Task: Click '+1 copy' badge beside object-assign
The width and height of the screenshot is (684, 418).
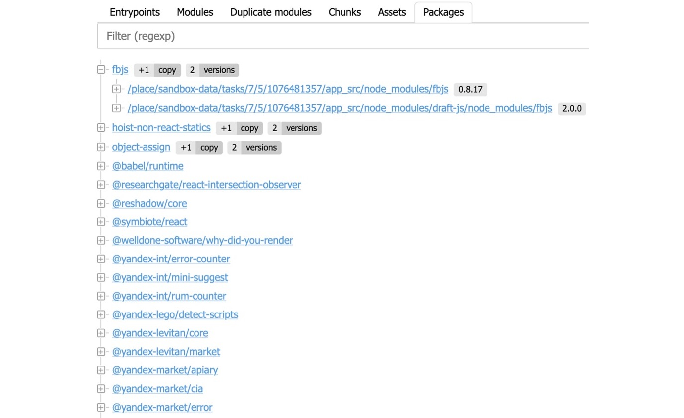Action: click(x=199, y=148)
